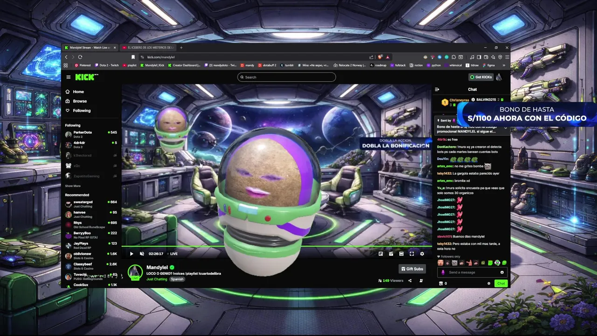Open the Kick hamburger menu
The width and height of the screenshot is (597, 336).
point(68,77)
